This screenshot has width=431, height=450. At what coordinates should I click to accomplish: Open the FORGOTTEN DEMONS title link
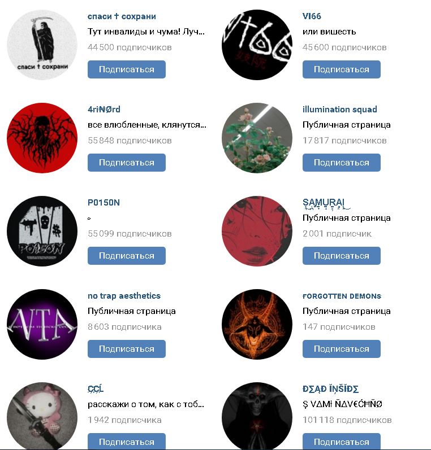coord(342,296)
